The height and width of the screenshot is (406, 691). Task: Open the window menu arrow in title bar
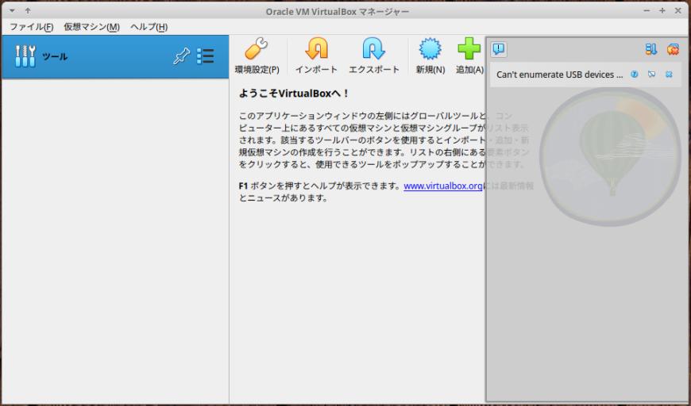(x=13, y=10)
